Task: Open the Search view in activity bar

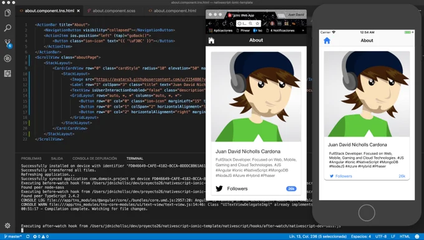Action: [7, 28]
